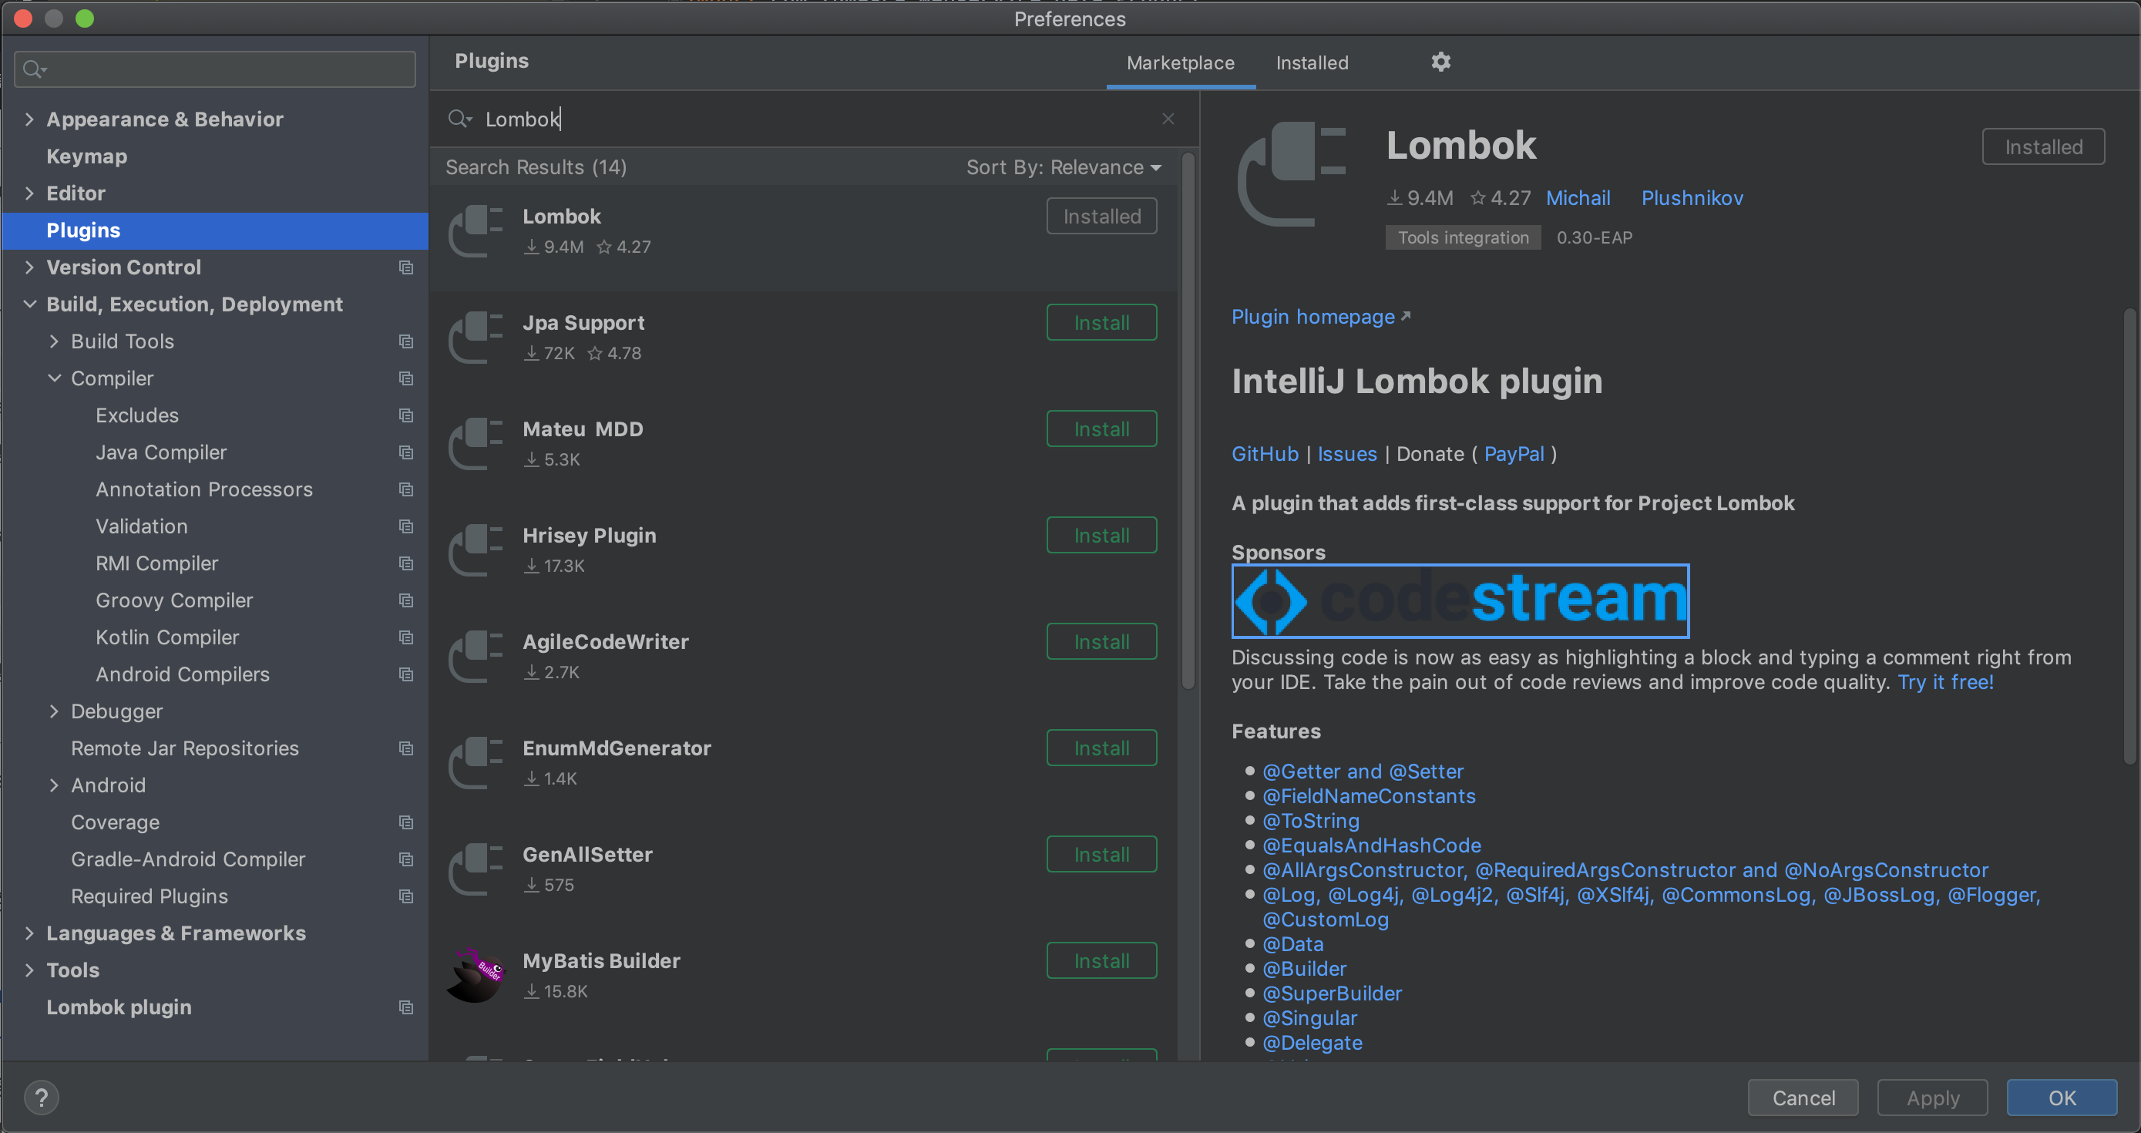
Task: Click the Jpa Support plugin icon
Action: 476,337
